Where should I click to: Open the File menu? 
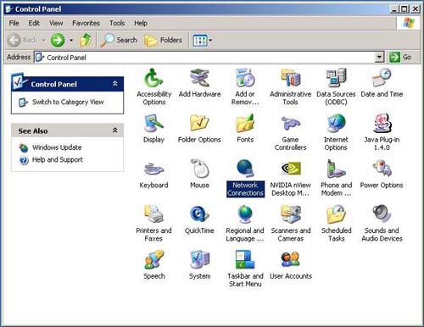14,23
